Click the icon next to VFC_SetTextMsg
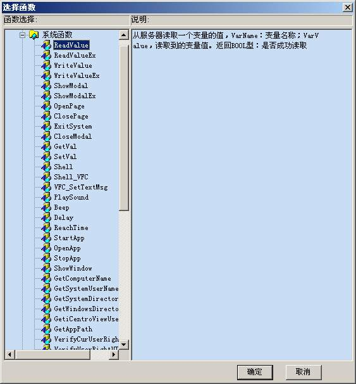356x384 pixels. 46,187
